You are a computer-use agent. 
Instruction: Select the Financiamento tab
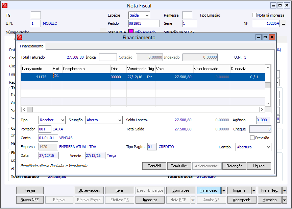31,46
